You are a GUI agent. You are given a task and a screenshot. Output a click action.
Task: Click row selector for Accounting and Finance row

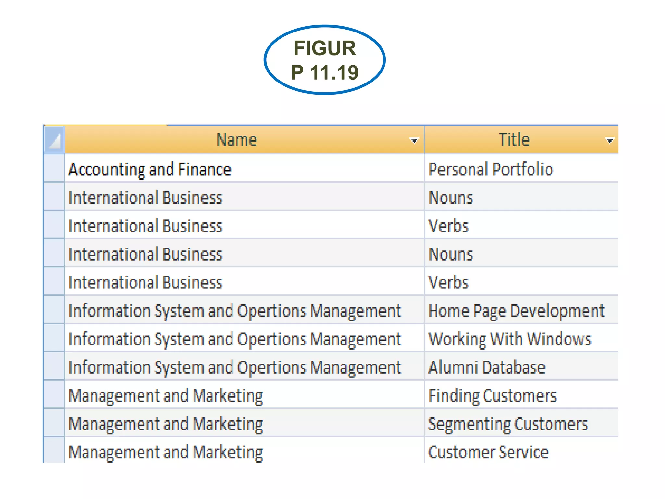(x=54, y=168)
